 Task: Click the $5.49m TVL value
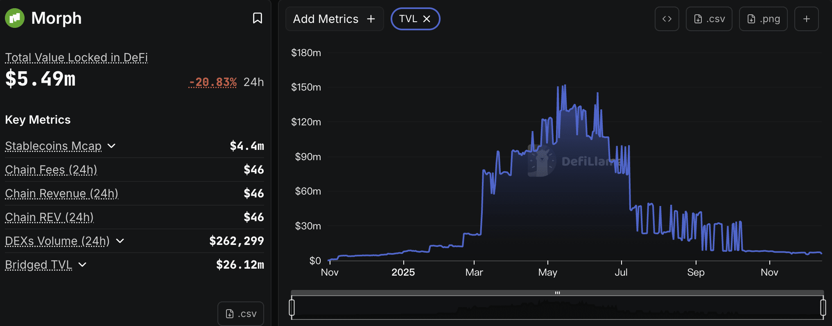coord(41,79)
